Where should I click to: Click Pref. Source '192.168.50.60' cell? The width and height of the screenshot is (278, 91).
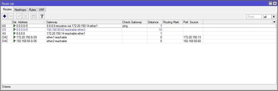tap(193, 41)
